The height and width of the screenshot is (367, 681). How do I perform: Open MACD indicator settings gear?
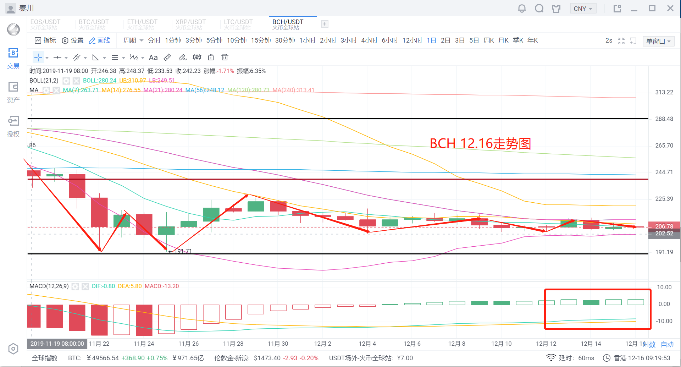[x=75, y=286]
